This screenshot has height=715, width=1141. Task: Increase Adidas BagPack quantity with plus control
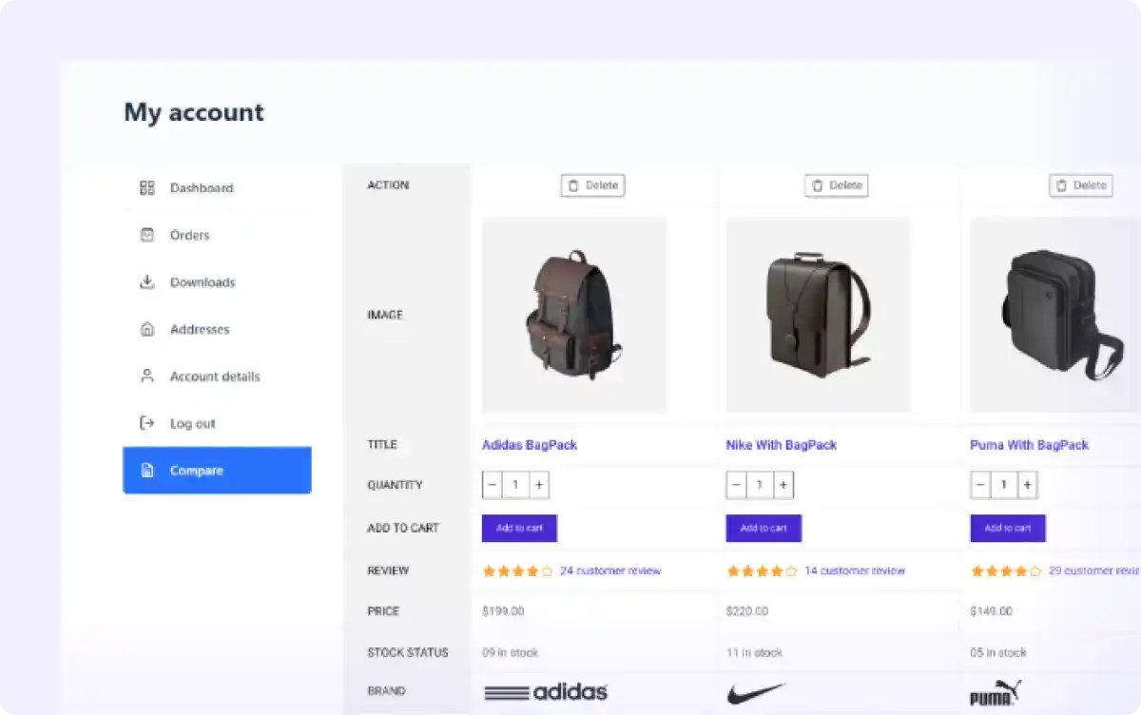538,484
